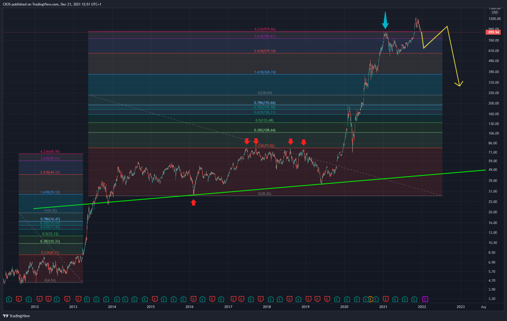
Task: Click the TradingView logo at bottom
Action: coord(16,316)
